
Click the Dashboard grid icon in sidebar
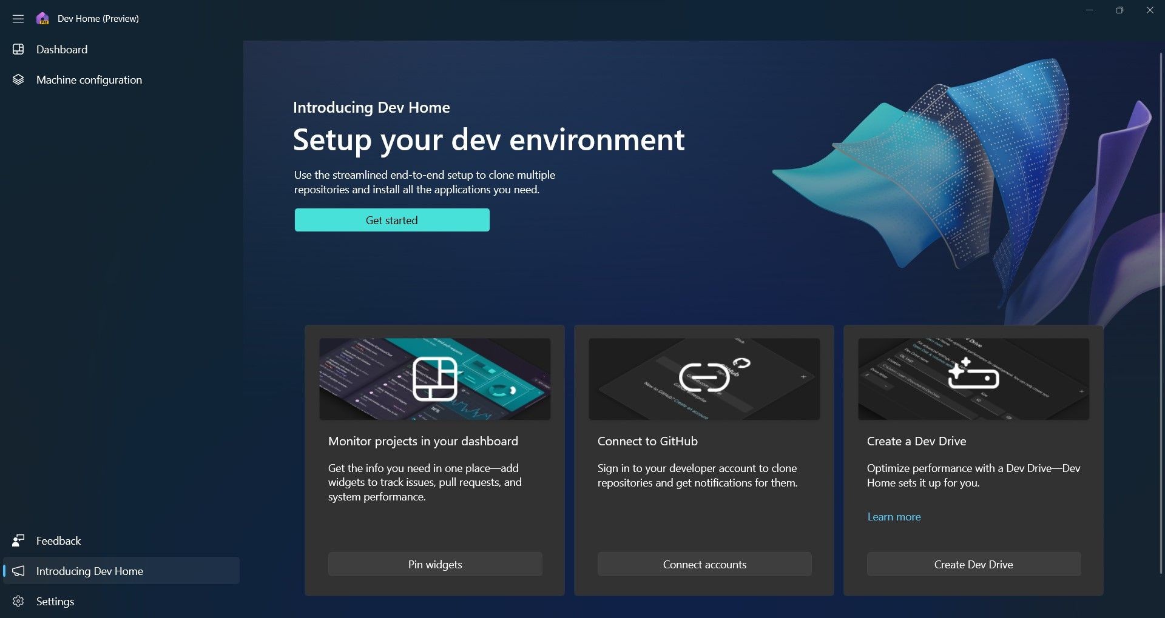pyautogui.click(x=18, y=50)
